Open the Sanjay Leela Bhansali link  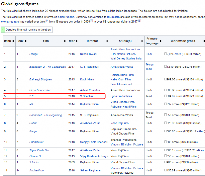tap(94, 142)
